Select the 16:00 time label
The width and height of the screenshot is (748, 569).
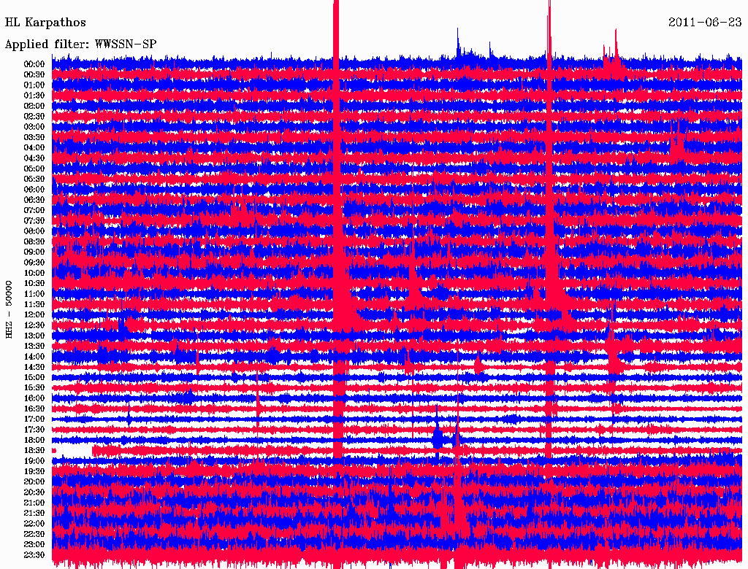click(34, 398)
